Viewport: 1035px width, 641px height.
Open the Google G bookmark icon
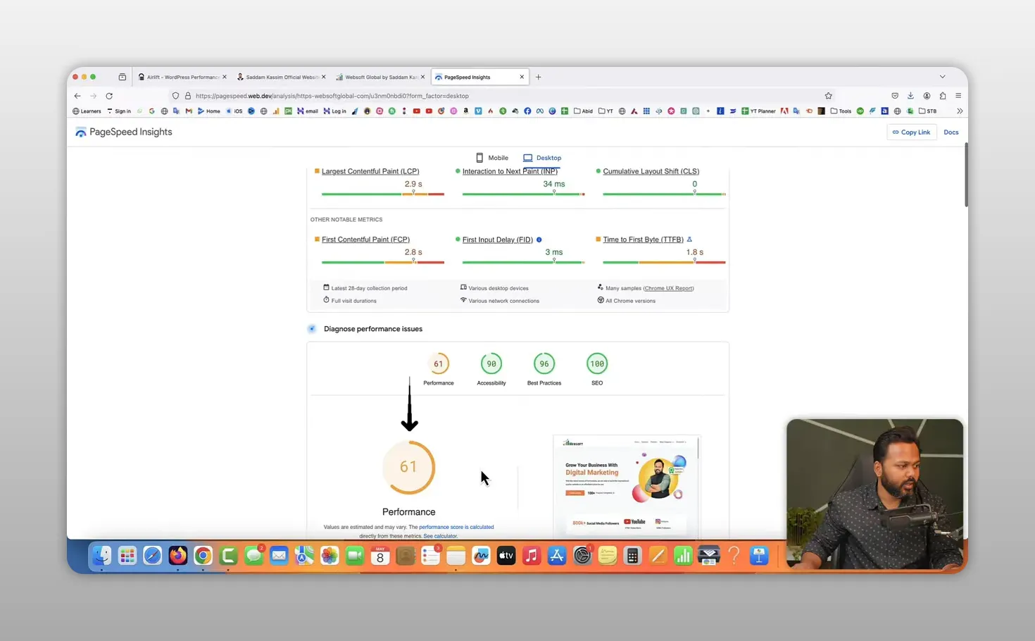[152, 111]
